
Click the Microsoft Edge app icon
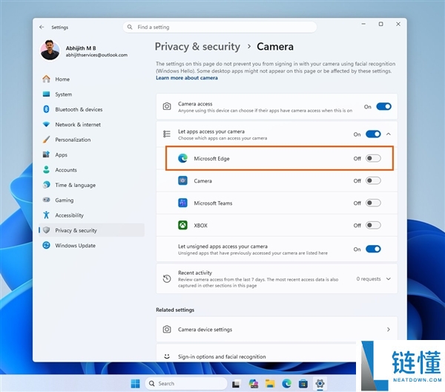[182, 158]
